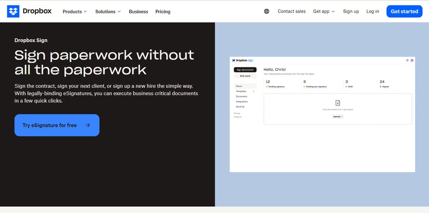This screenshot has height=213, width=429.
Task: Click the Dropbox Sign heading text
Action: coord(31,40)
